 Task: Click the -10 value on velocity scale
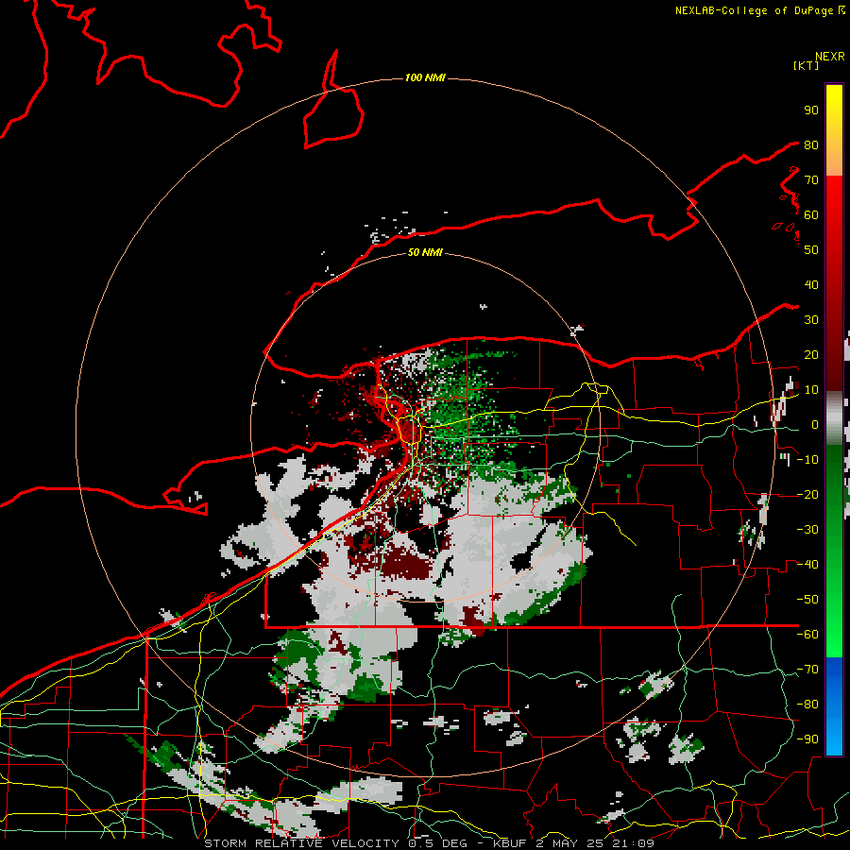[807, 460]
